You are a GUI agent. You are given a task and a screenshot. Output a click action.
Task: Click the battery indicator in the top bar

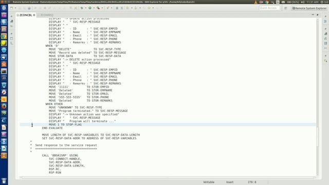(x=293, y=2)
